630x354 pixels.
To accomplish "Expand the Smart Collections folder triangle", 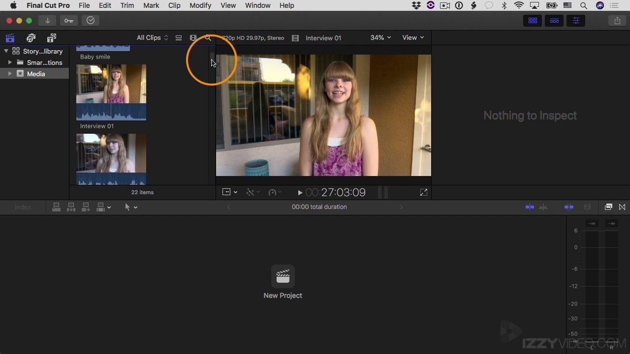I will (x=10, y=62).
